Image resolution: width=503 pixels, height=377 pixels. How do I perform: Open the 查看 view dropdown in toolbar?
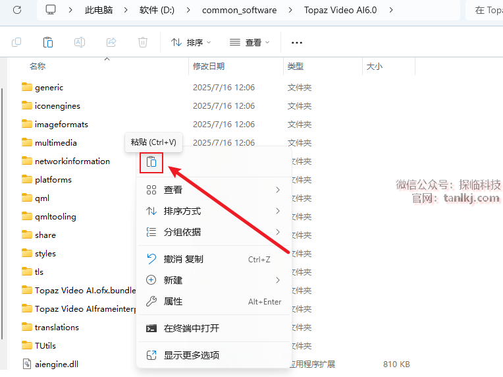pos(250,42)
